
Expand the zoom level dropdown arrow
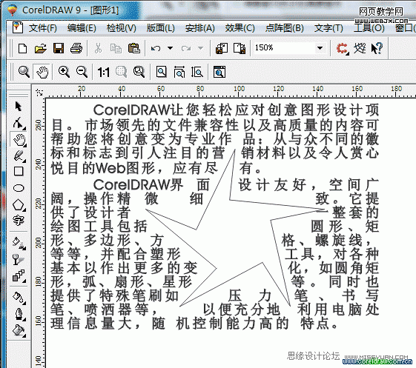click(x=320, y=48)
